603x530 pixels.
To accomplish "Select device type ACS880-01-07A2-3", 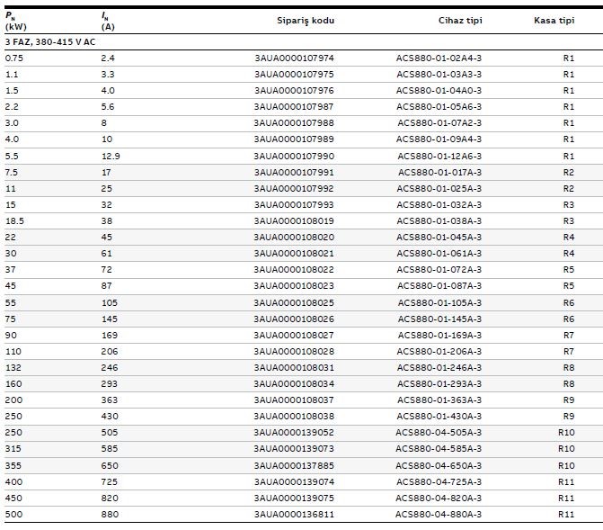I will pyautogui.click(x=439, y=123).
